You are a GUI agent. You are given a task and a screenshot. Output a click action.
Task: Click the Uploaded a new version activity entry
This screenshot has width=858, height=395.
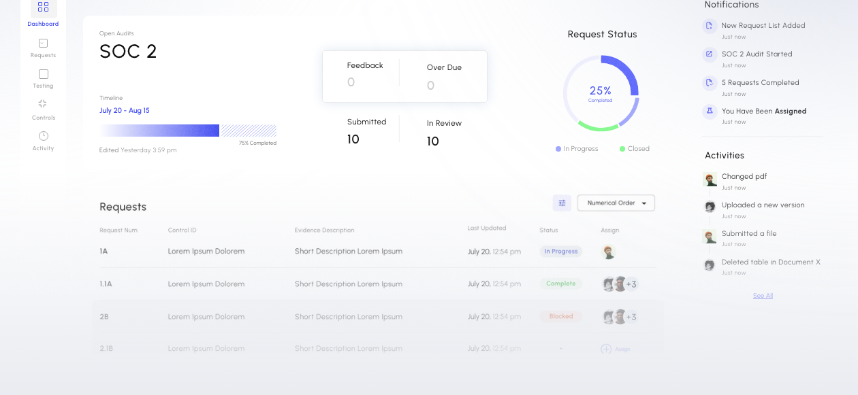click(763, 205)
